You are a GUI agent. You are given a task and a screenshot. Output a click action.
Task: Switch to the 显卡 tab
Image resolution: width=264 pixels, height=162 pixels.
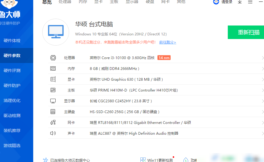(x=98, y=2)
